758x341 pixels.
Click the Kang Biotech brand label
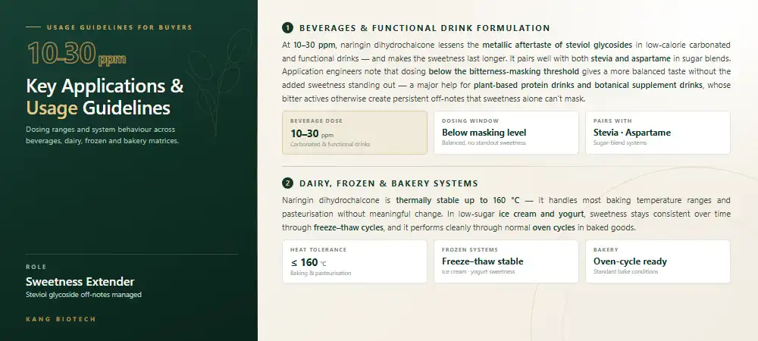click(61, 319)
